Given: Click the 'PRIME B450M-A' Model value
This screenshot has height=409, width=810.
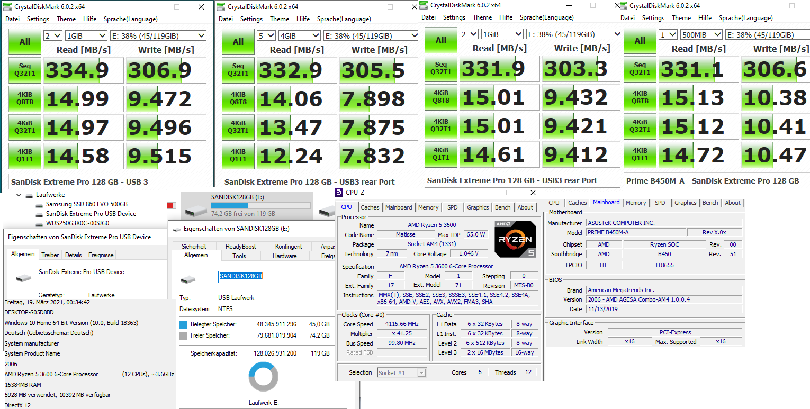Looking at the screenshot, I should (636, 232).
